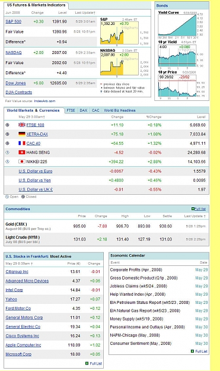This screenshot has height=371, width=220.
Task: Open the 10 yr Yield chart
Action: [x=177, y=56]
